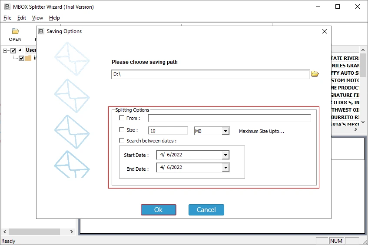The image size is (368, 245).
Task: Toggle the triangle expander beside User
Action: (20, 50)
